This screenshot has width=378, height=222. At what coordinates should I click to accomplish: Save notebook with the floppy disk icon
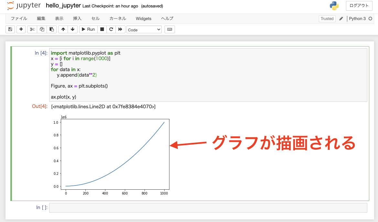coord(10,29)
